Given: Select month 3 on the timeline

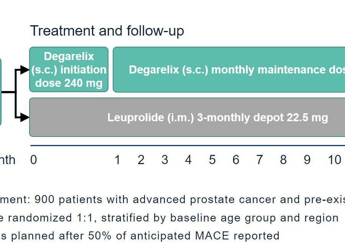Looking at the screenshot, I should [165, 159].
